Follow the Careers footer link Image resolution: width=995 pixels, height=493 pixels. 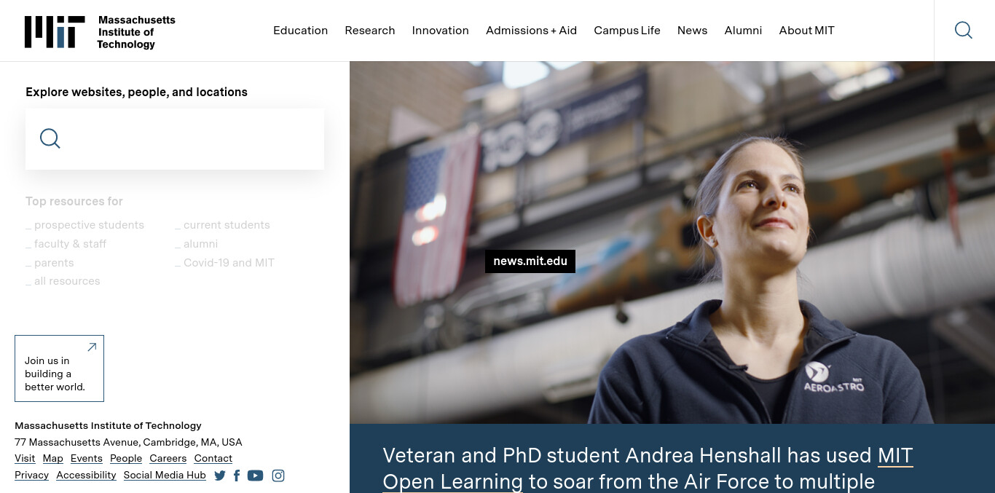point(168,459)
